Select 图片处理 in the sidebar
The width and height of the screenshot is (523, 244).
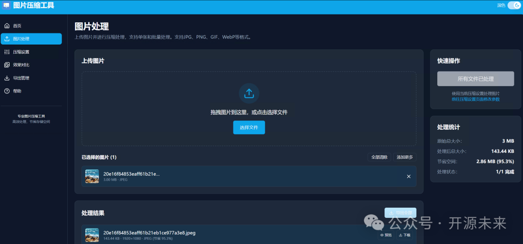coord(31,39)
